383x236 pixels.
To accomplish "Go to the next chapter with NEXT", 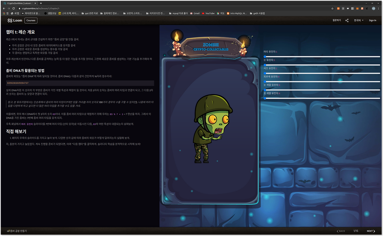I will (x=371, y=231).
